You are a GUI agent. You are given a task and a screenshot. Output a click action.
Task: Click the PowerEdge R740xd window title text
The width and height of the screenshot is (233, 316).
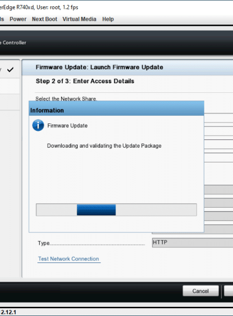click(x=39, y=7)
